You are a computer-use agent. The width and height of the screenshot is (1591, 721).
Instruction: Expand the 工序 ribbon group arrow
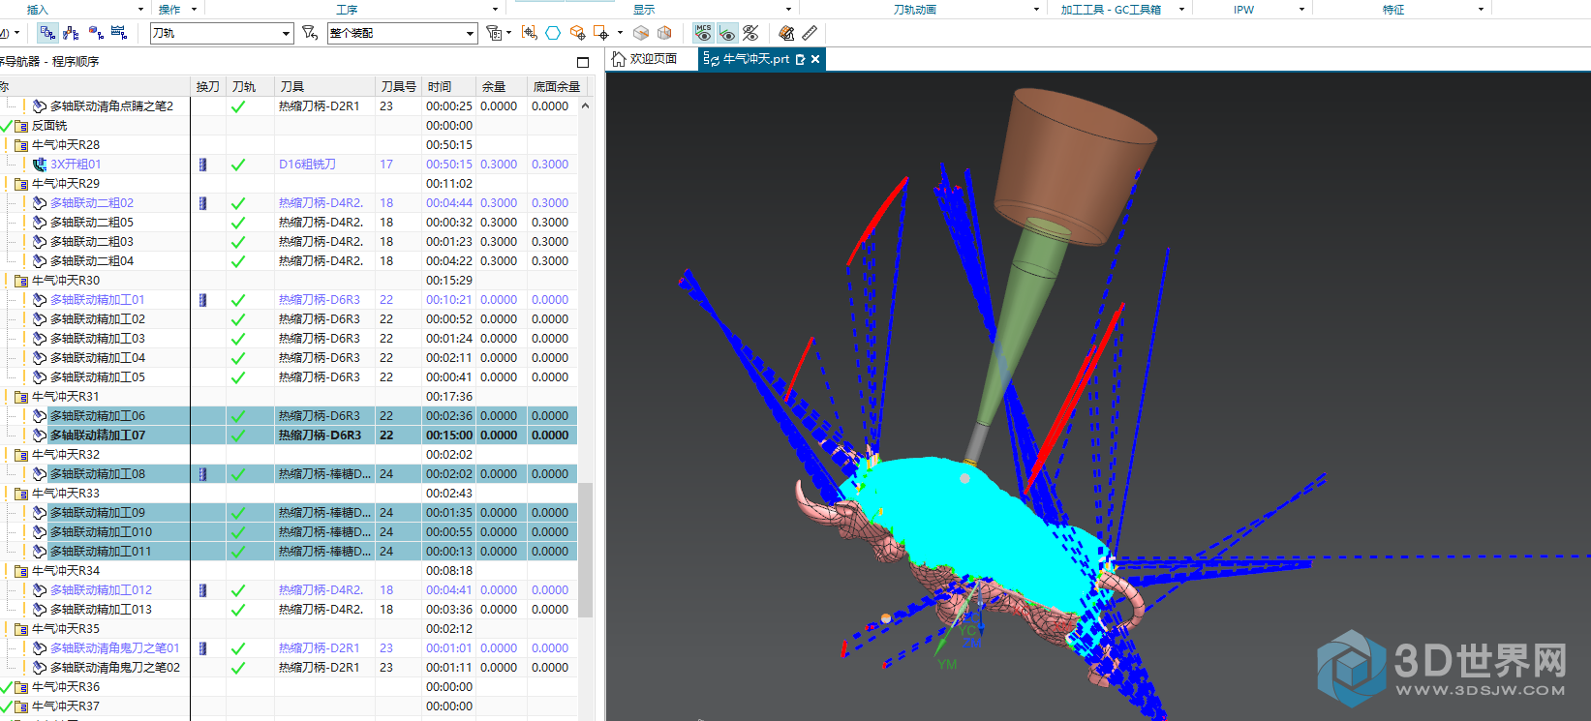pyautogui.click(x=495, y=9)
